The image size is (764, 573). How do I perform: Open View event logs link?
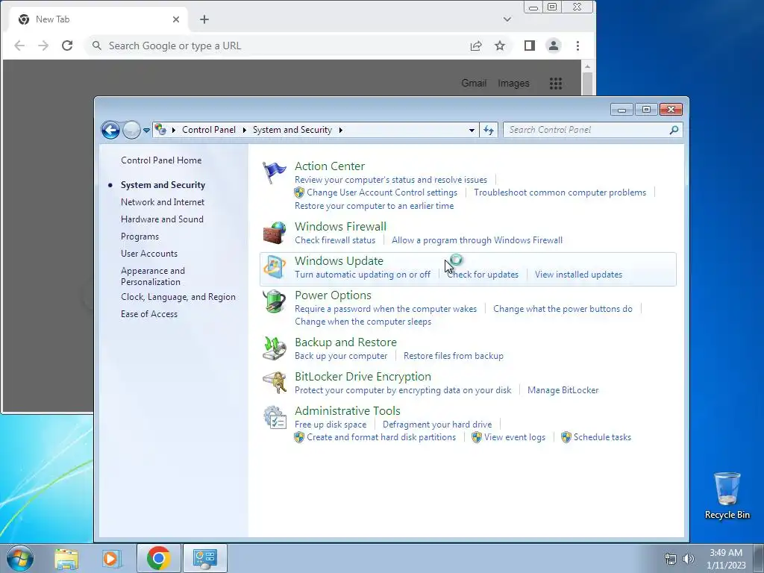coord(515,437)
